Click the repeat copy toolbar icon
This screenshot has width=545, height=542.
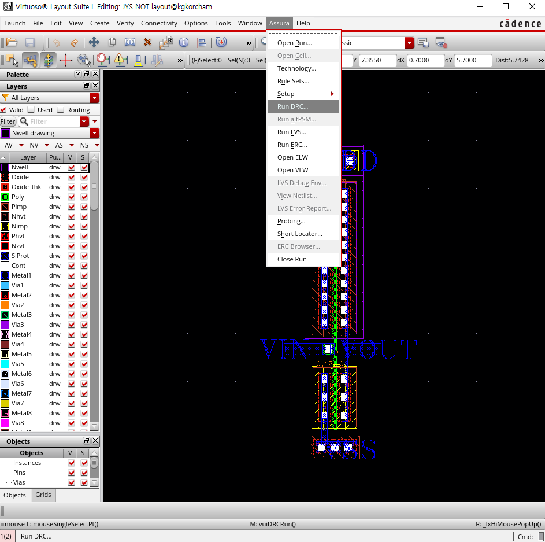[166, 42]
